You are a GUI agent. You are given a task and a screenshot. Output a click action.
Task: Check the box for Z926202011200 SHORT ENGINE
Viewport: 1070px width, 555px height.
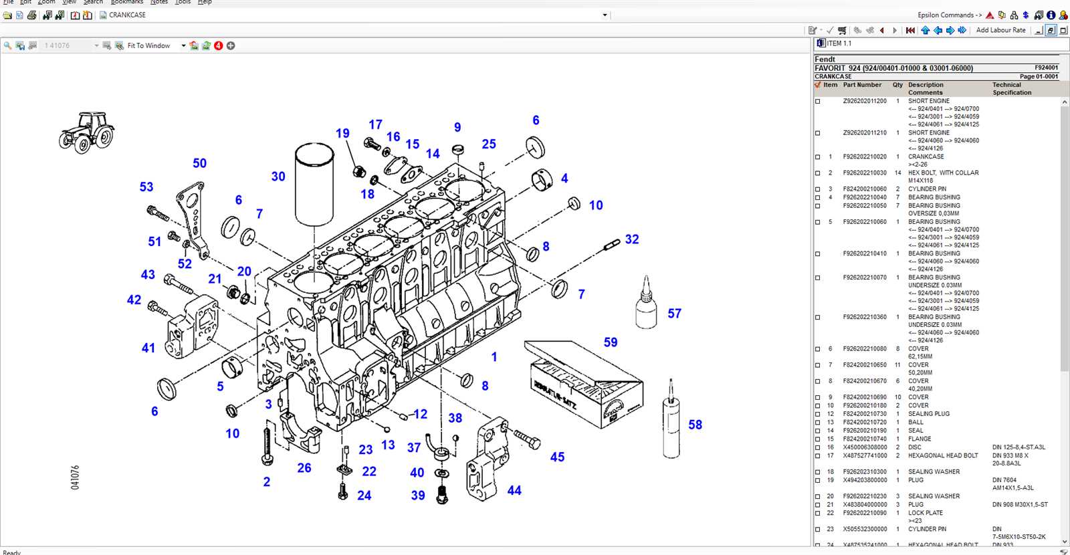(x=817, y=102)
